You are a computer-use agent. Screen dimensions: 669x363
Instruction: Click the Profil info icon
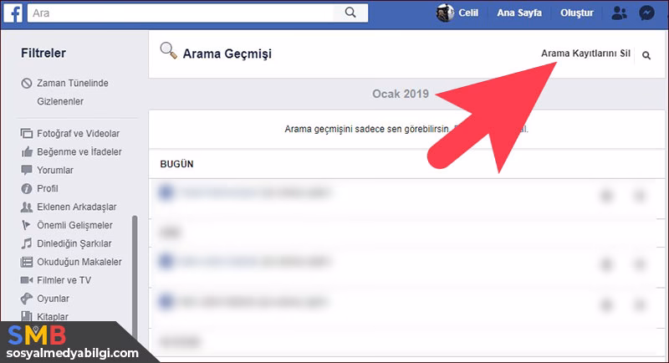tap(27, 188)
